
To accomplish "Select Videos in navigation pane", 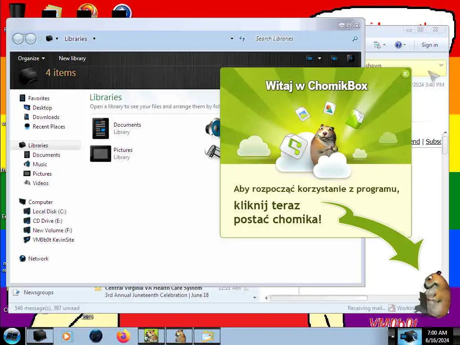I will pyautogui.click(x=40, y=183).
